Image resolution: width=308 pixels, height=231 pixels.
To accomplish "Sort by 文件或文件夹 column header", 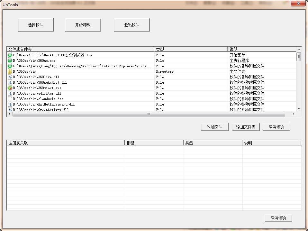I will click(x=80, y=49).
